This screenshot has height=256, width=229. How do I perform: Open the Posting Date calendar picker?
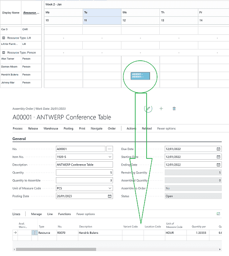coord(110,196)
